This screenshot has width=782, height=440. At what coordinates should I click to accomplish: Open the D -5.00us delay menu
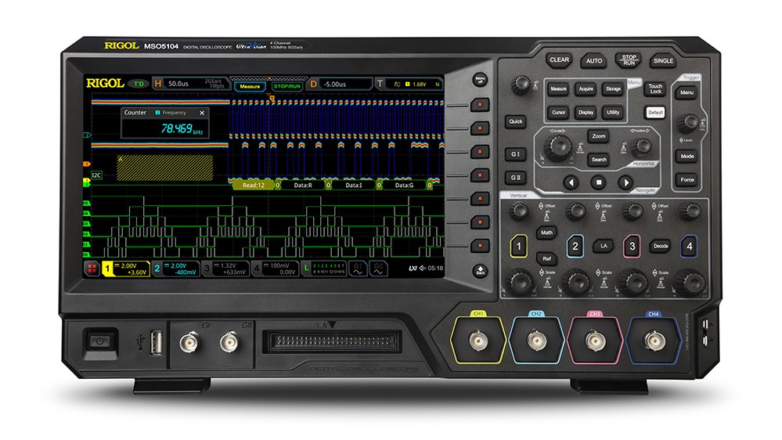pyautogui.click(x=339, y=84)
